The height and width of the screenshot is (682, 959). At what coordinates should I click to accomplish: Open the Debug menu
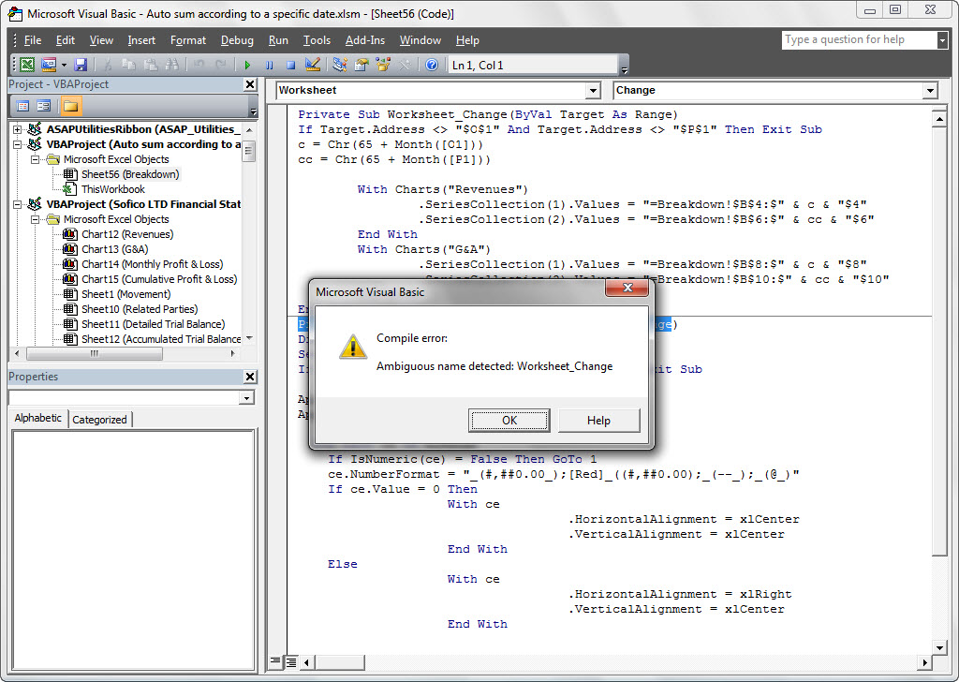pyautogui.click(x=237, y=40)
